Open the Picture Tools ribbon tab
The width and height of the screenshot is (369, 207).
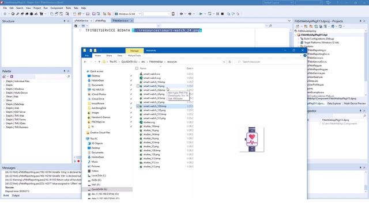[134, 56]
